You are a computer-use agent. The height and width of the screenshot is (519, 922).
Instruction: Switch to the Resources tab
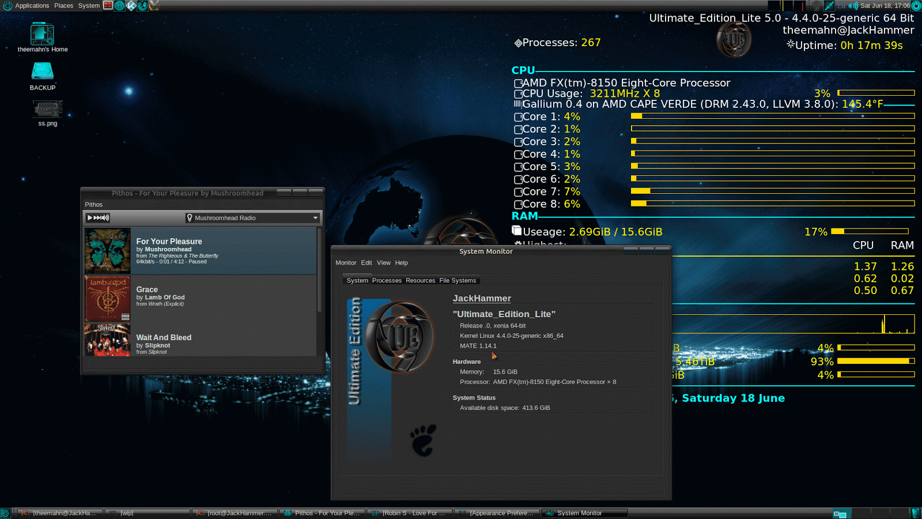[x=421, y=281]
